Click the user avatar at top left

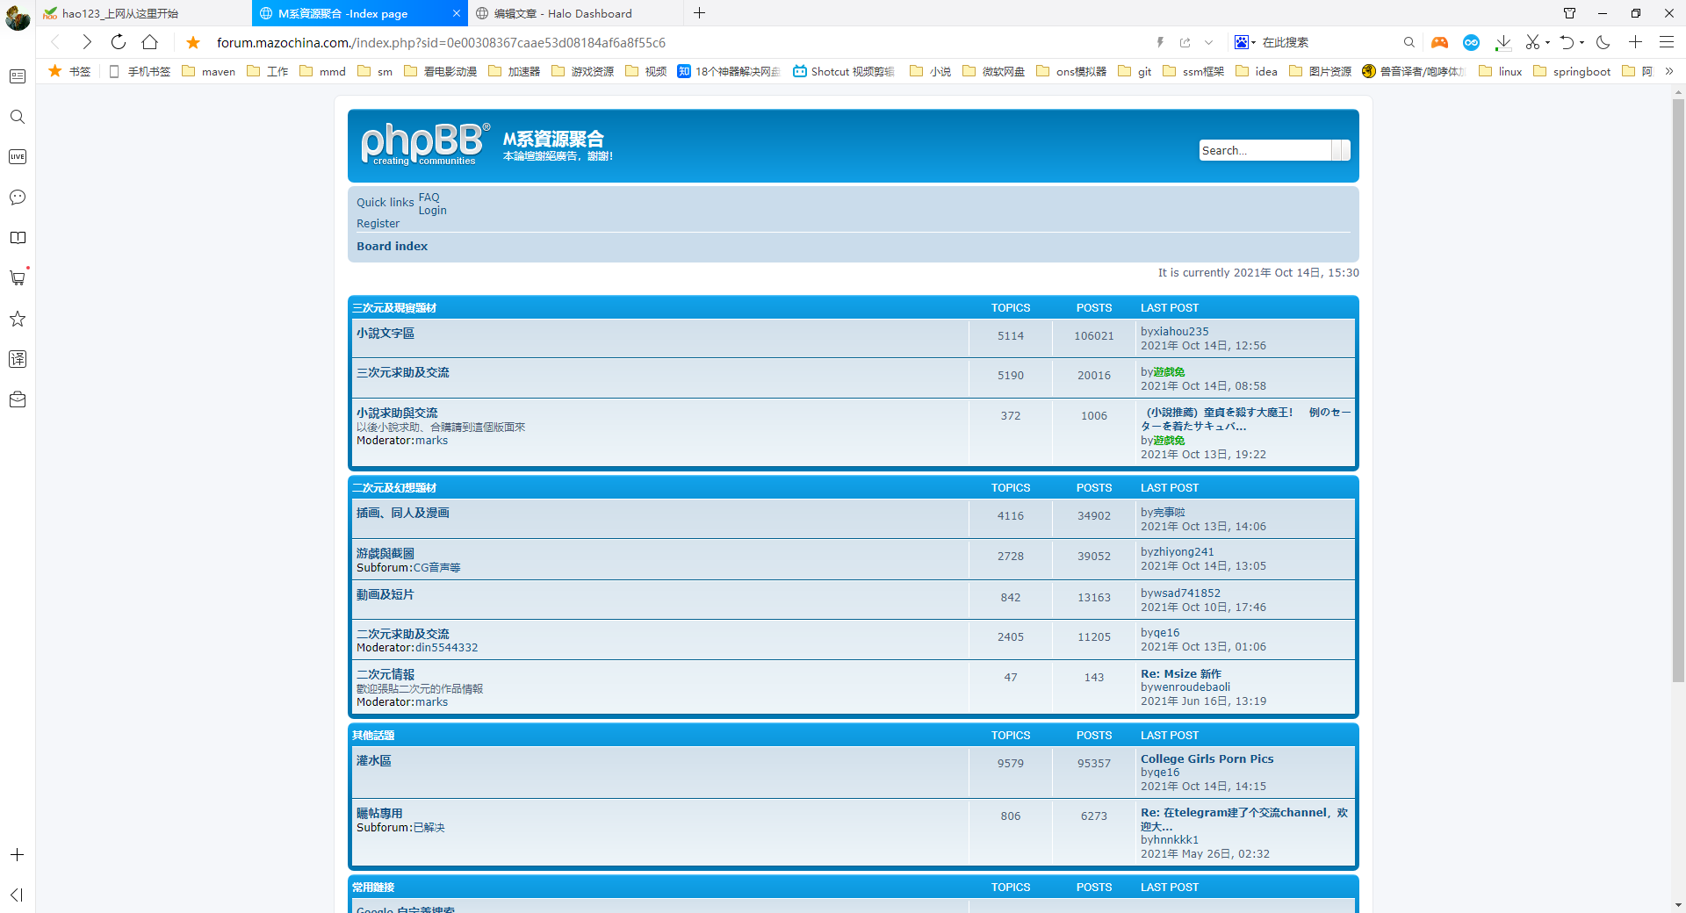18,17
